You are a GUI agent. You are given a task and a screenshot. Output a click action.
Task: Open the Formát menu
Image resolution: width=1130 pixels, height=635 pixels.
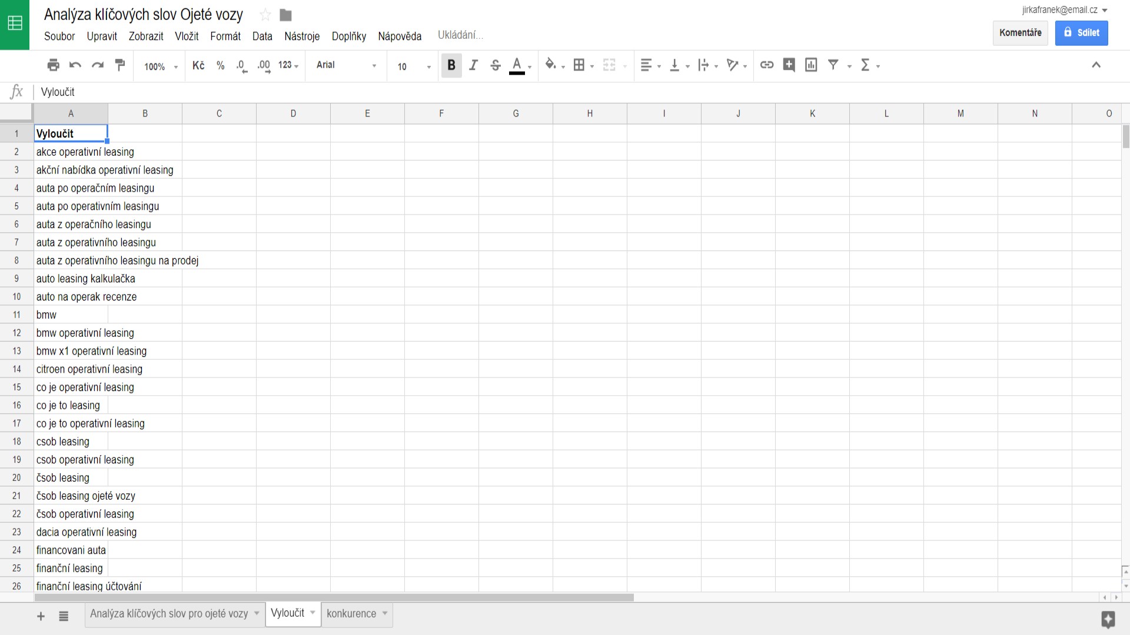[x=225, y=36]
